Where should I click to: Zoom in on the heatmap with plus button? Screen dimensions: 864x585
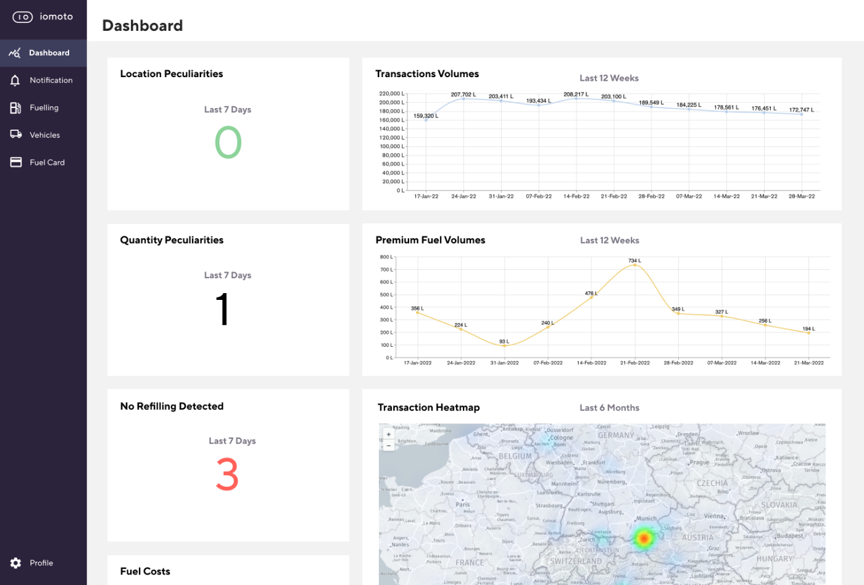click(389, 434)
